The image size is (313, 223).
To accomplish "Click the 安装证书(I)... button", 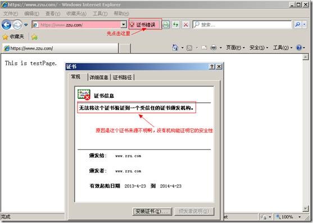I will [x=152, y=211].
